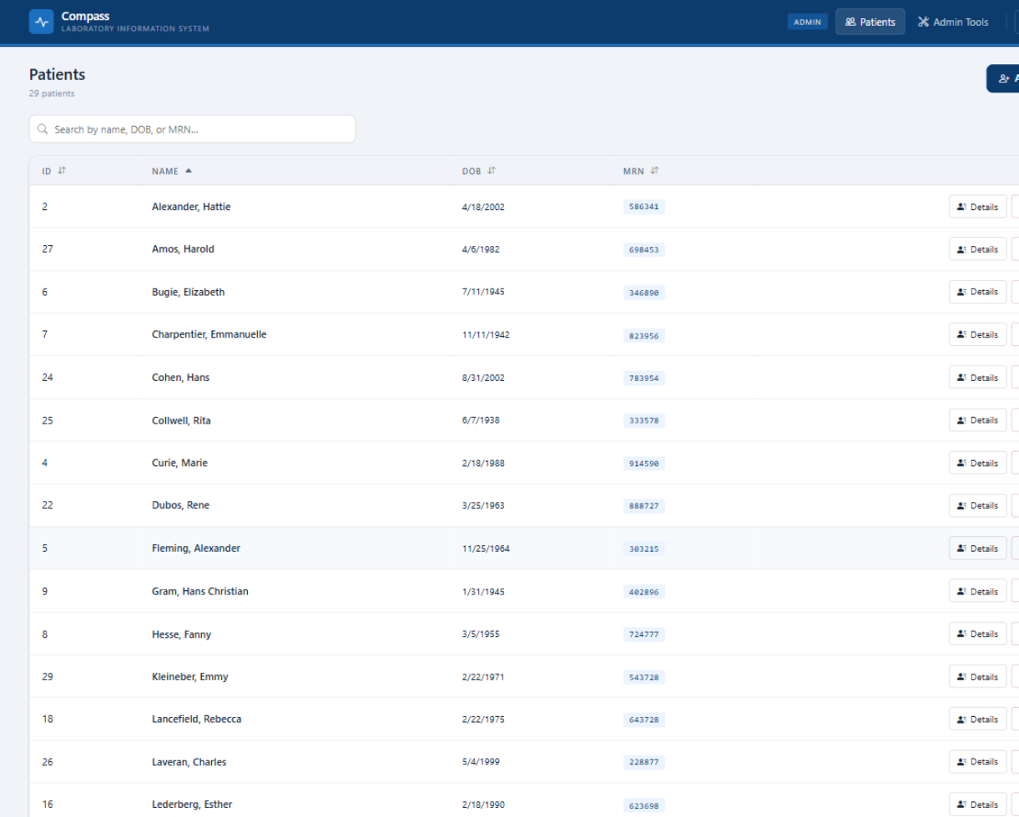Click the date of birth 7/11/1945
This screenshot has height=817, width=1019.
483,292
